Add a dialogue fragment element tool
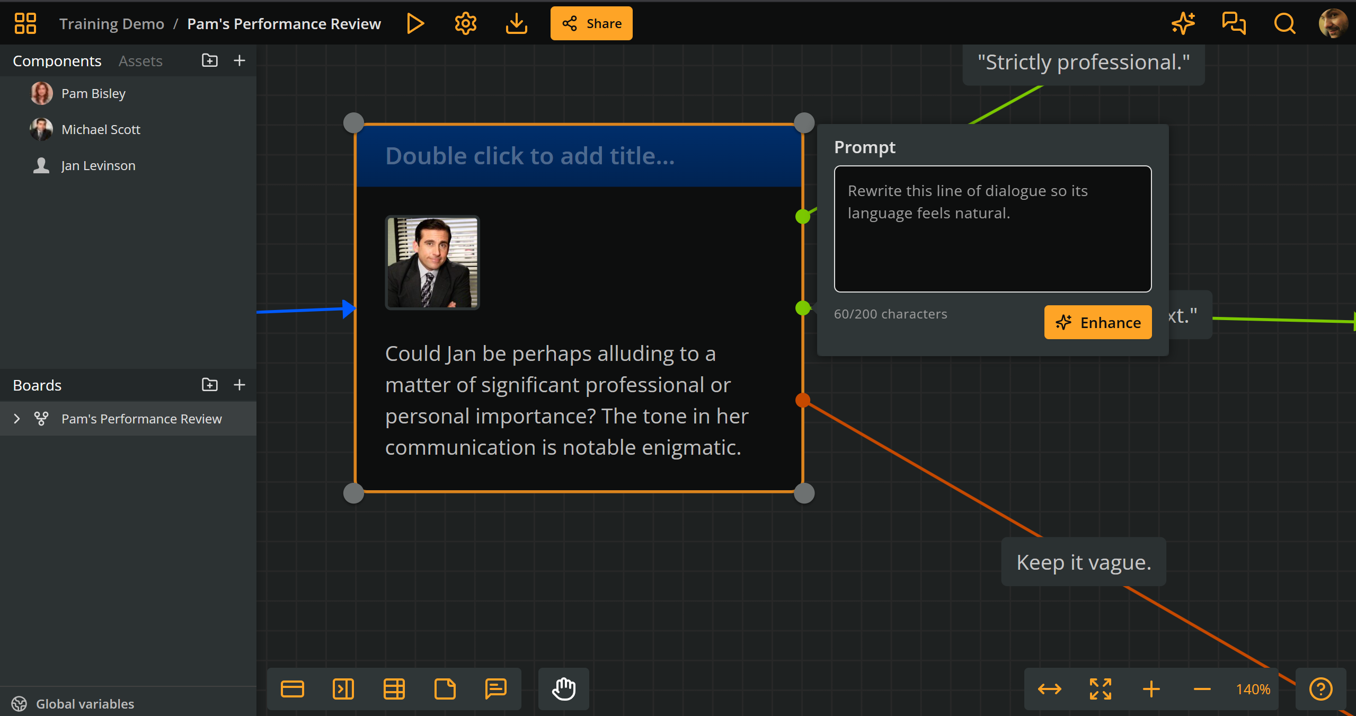The width and height of the screenshot is (1356, 716). tap(292, 689)
